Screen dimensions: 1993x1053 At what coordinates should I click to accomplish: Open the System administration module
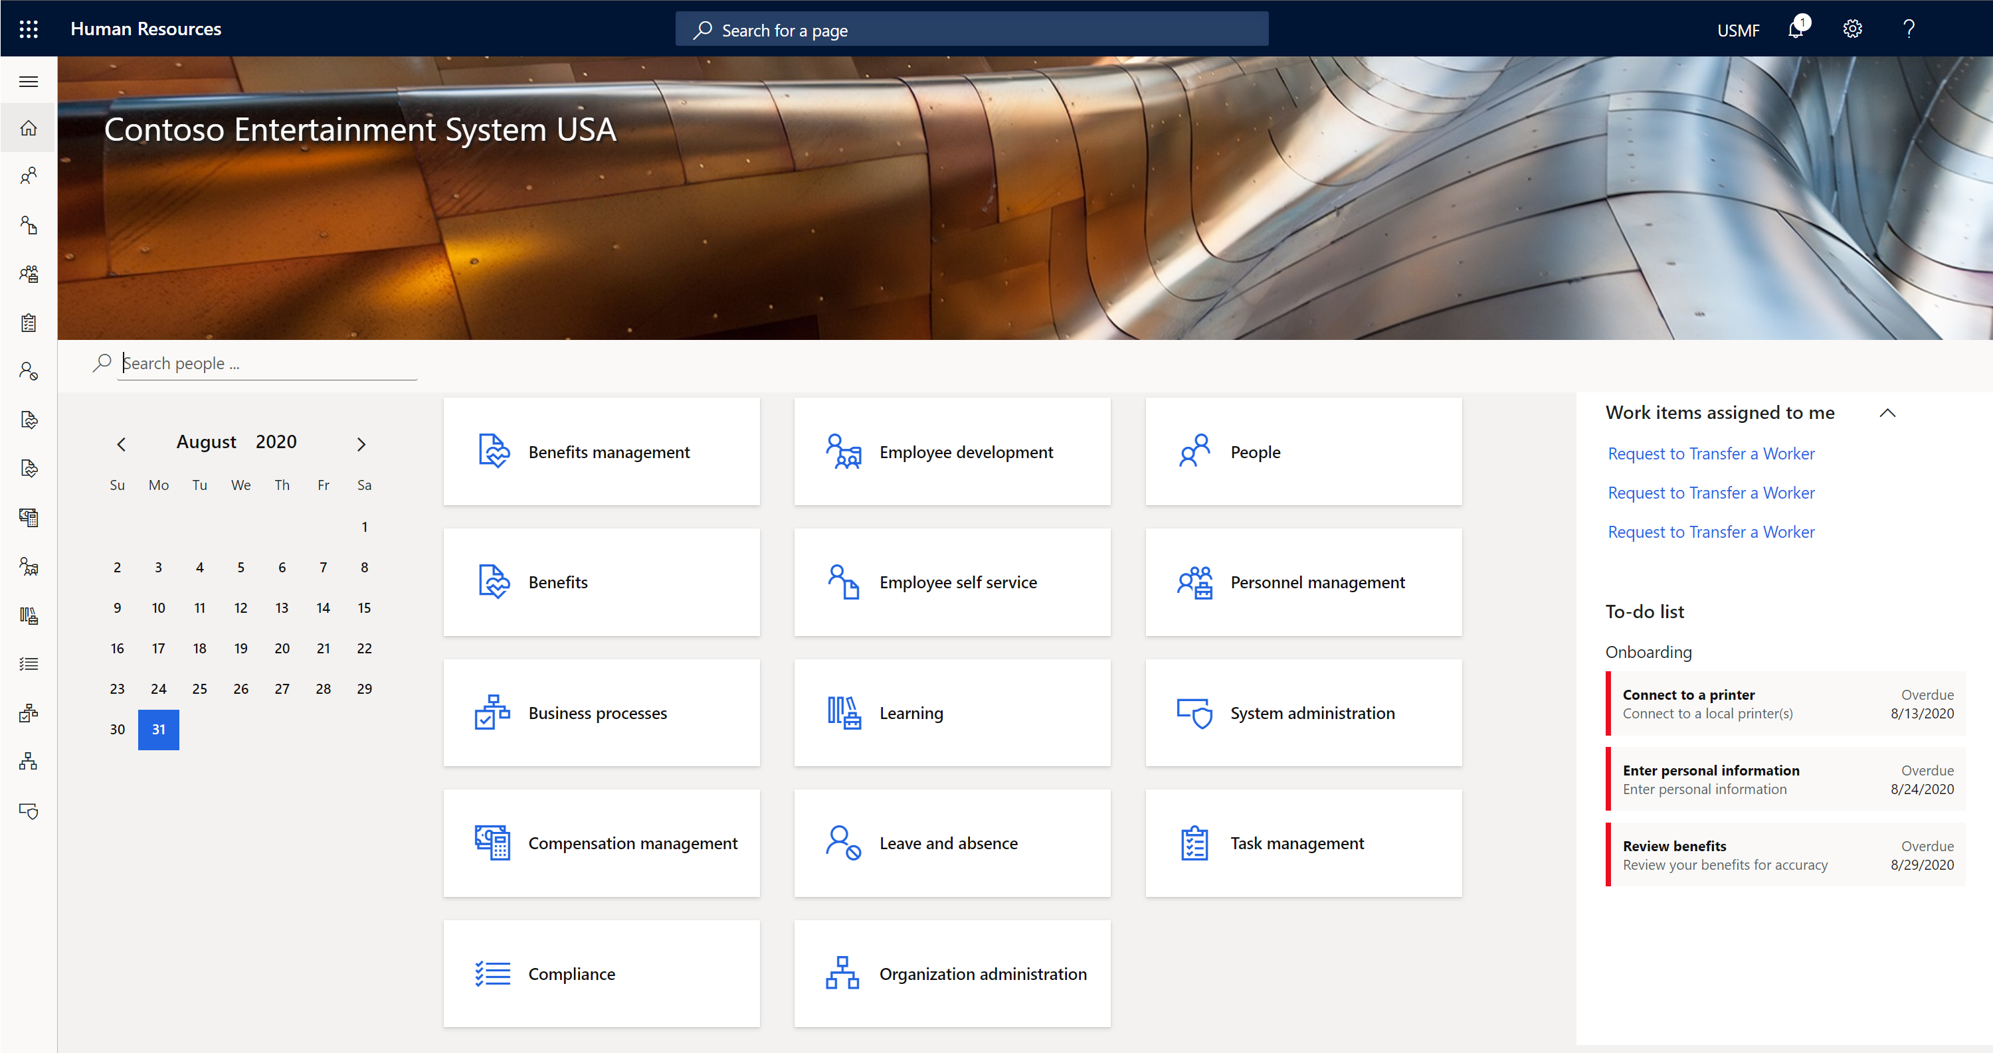point(1305,713)
